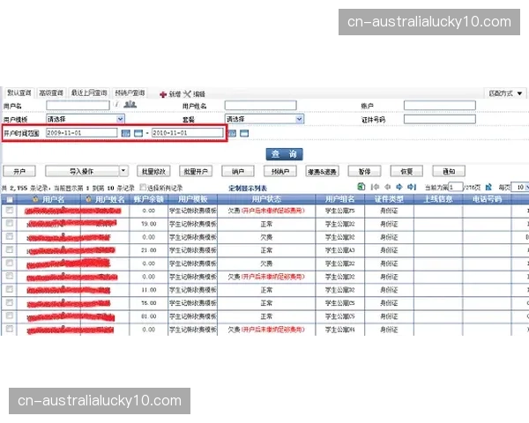This screenshot has height=423, width=529.
Task: Click the 批量修改 button
Action: [x=153, y=171]
